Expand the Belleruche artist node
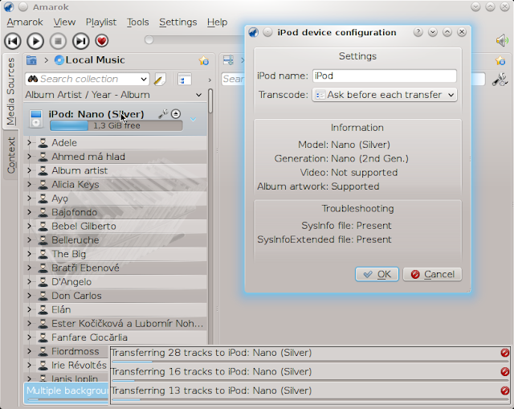Image resolution: width=514 pixels, height=409 pixels. click(x=30, y=239)
